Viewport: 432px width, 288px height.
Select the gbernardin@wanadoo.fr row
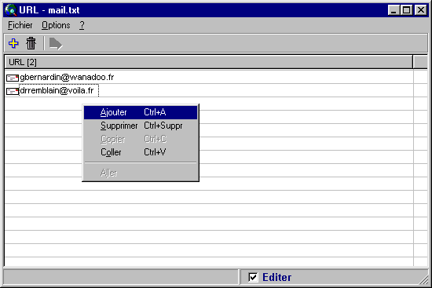click(x=209, y=78)
